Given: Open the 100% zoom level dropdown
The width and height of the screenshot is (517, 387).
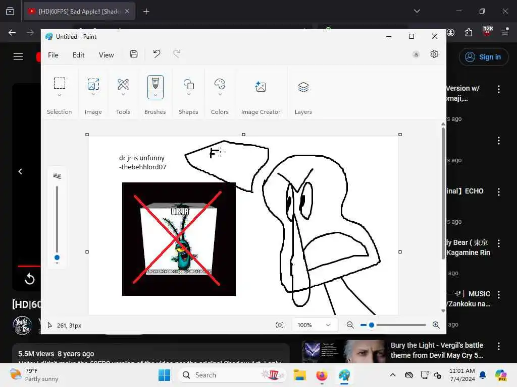Looking at the screenshot, I should click(315, 325).
